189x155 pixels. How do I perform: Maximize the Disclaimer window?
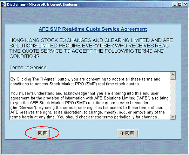pyautogui.click(x=180, y=5)
